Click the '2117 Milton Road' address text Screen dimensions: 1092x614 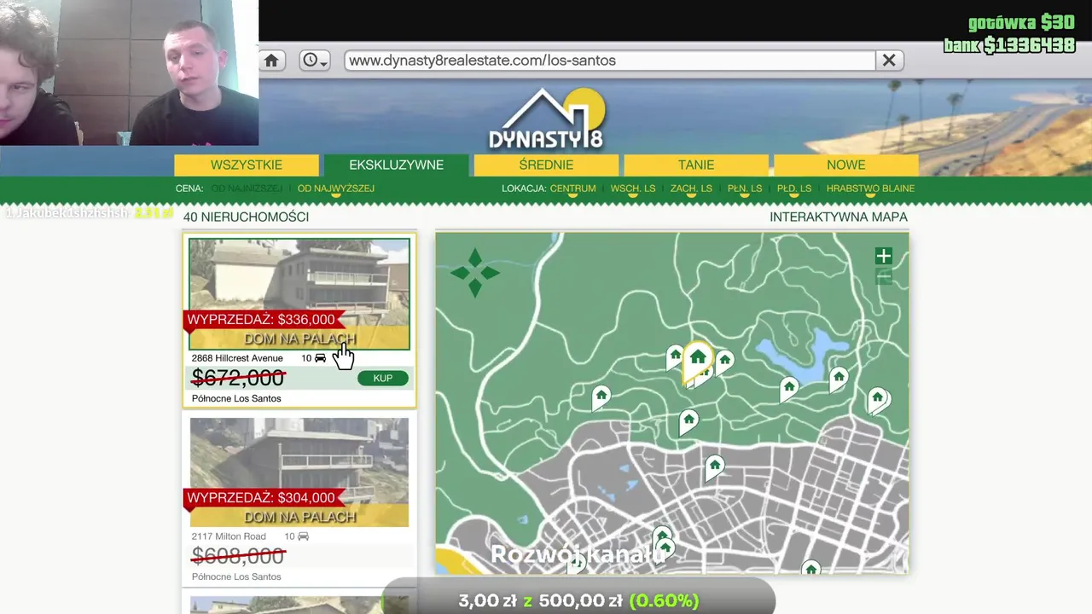(229, 536)
